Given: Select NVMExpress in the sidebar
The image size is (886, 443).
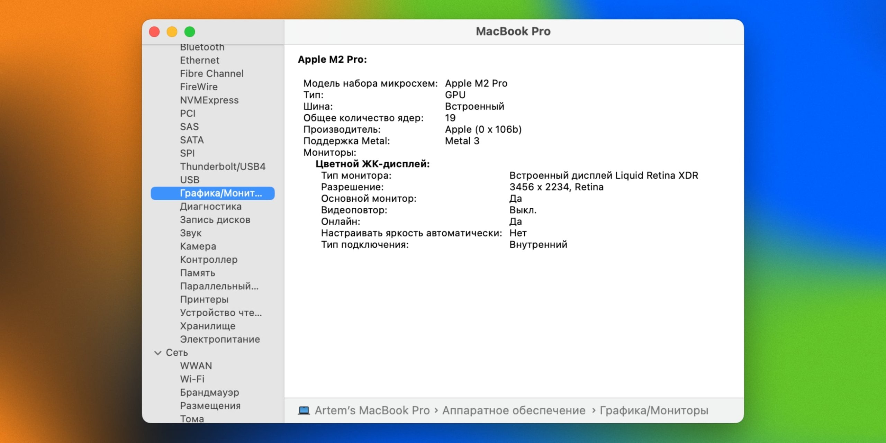Looking at the screenshot, I should pos(209,100).
